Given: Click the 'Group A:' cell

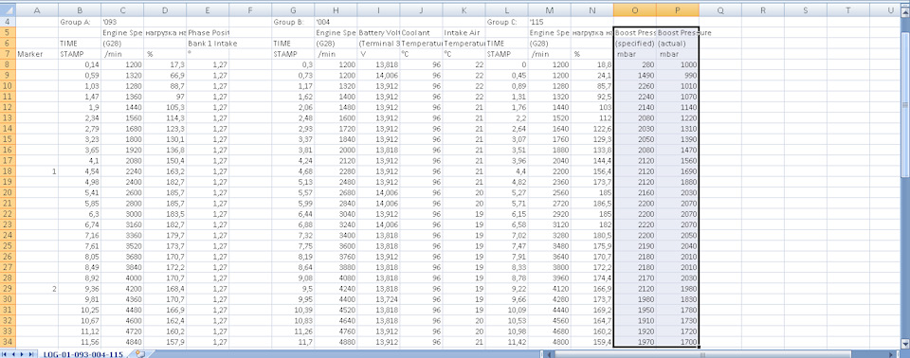Looking at the screenshot, I should coord(80,22).
